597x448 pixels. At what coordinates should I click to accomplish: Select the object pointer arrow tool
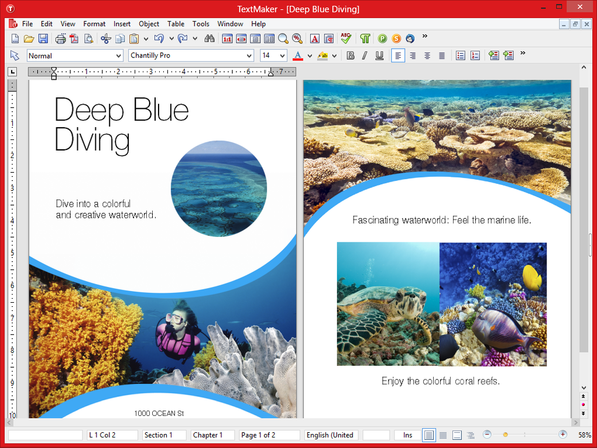(x=15, y=55)
